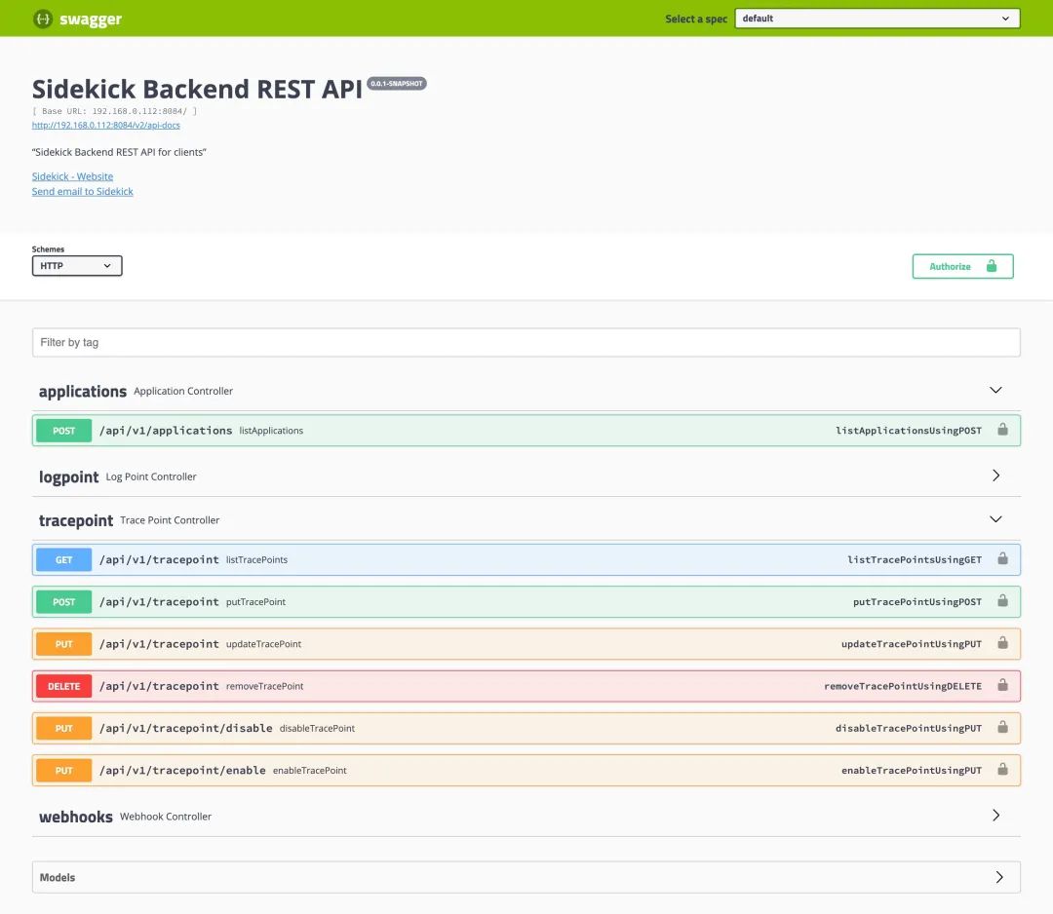Click GET badge for listTracePoints
The image size is (1053, 914).
(x=63, y=559)
